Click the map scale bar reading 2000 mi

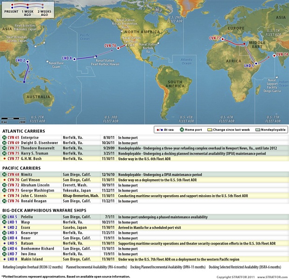(13, 120)
